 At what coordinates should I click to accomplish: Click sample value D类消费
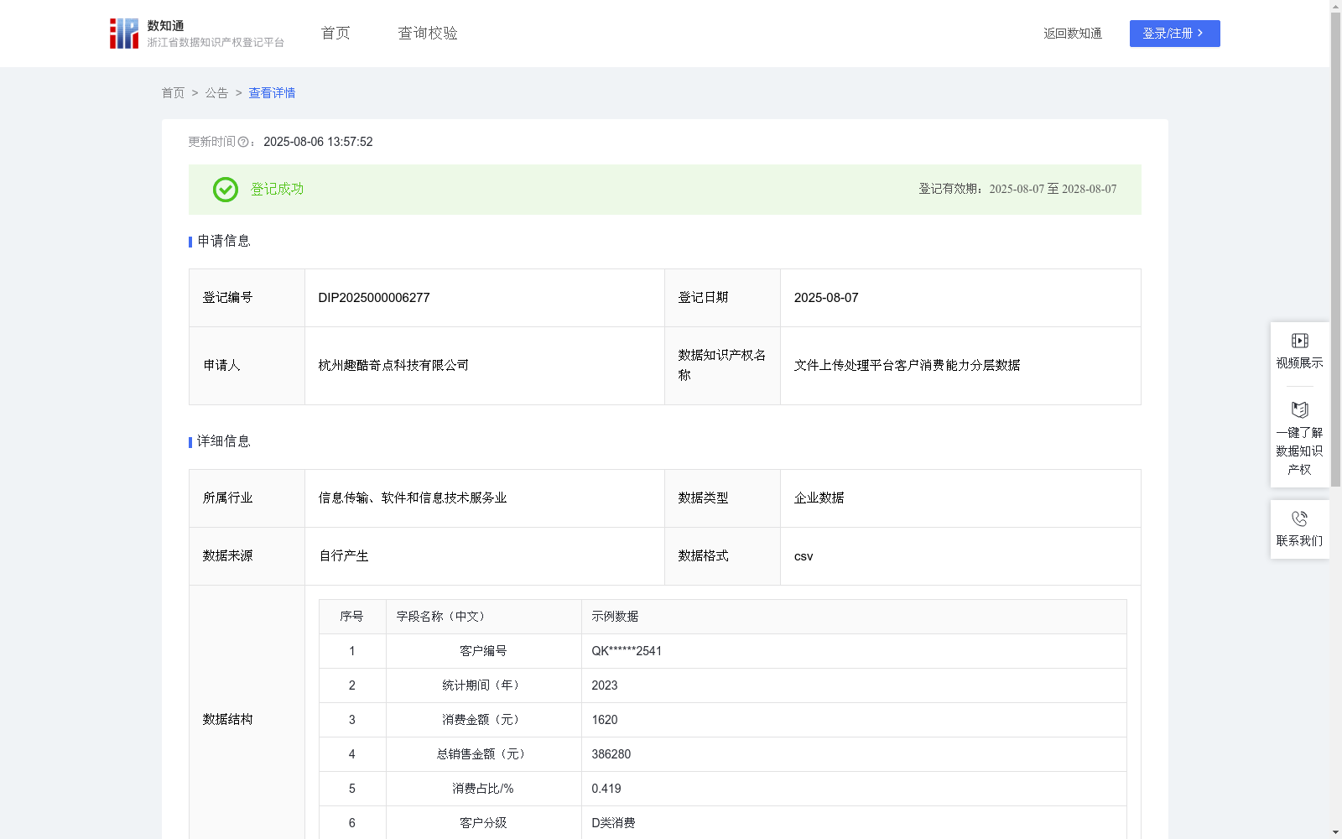[613, 823]
